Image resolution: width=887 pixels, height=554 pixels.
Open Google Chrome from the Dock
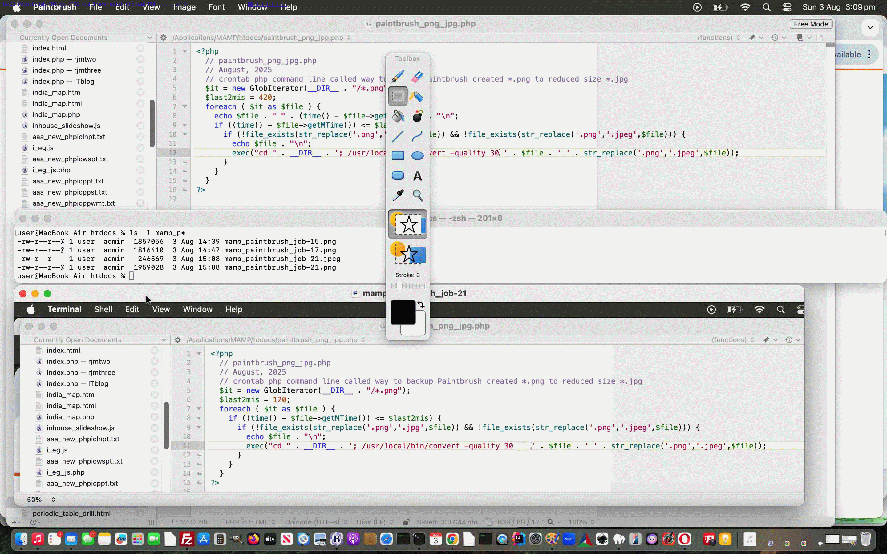pyautogui.click(x=452, y=539)
